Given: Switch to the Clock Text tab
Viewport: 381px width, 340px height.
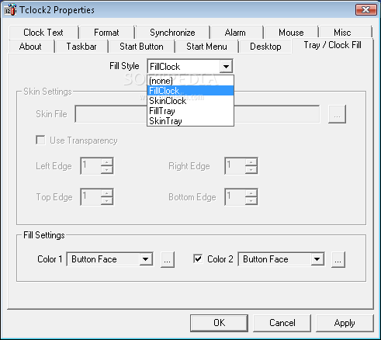Looking at the screenshot, I should [x=43, y=33].
